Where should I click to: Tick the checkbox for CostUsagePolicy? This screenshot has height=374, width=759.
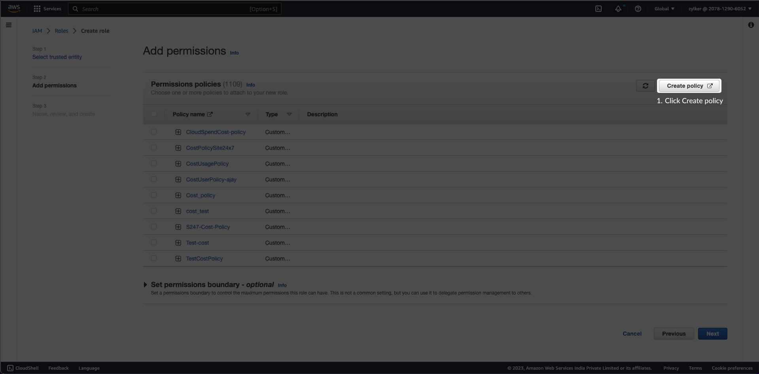coord(154,163)
